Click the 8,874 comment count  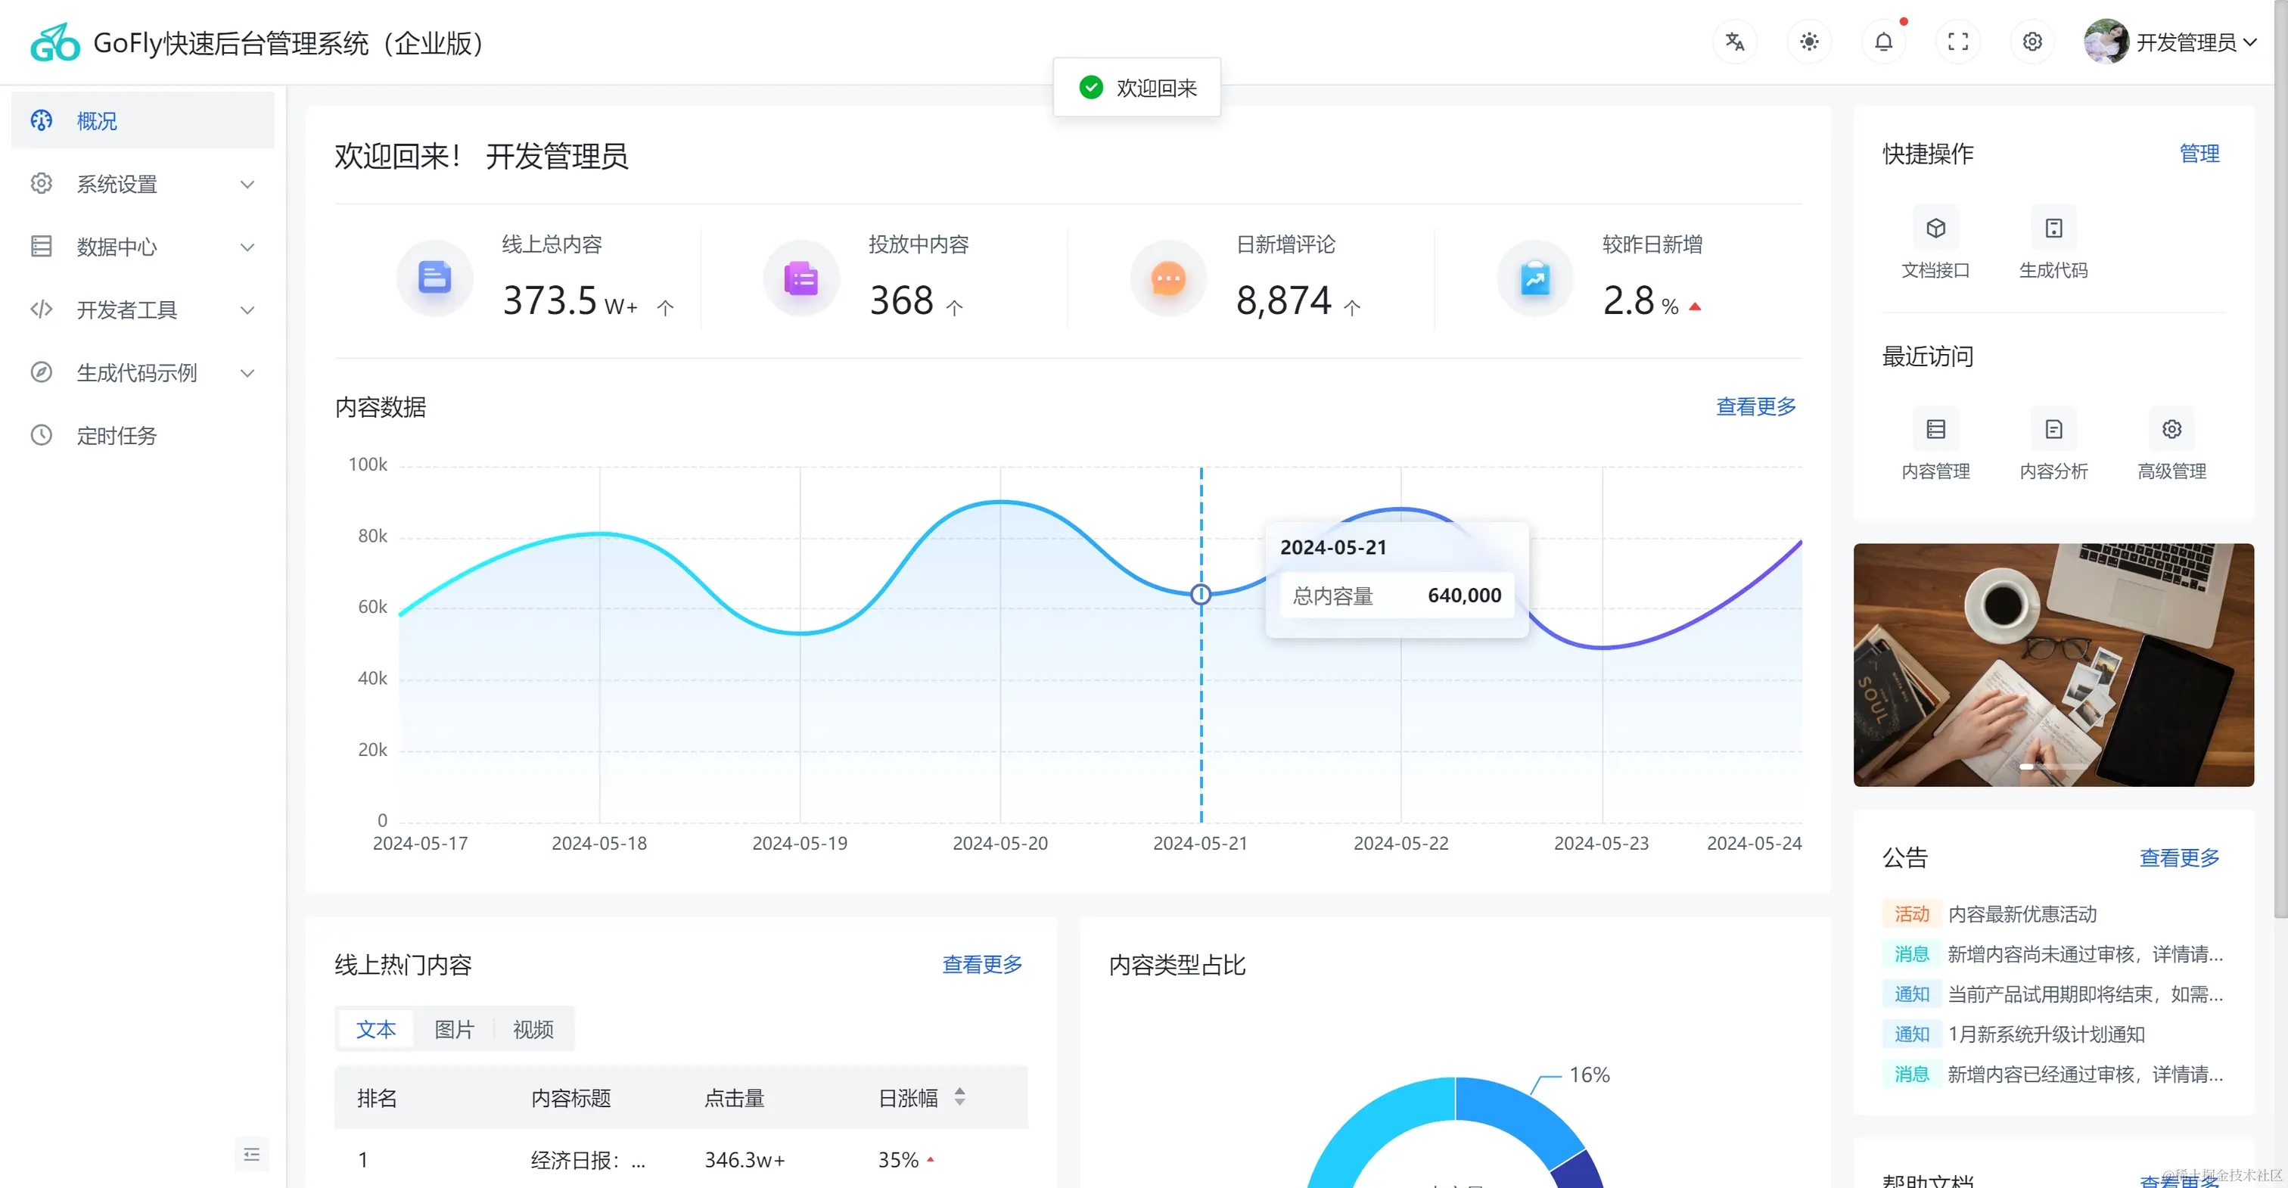click(1283, 301)
